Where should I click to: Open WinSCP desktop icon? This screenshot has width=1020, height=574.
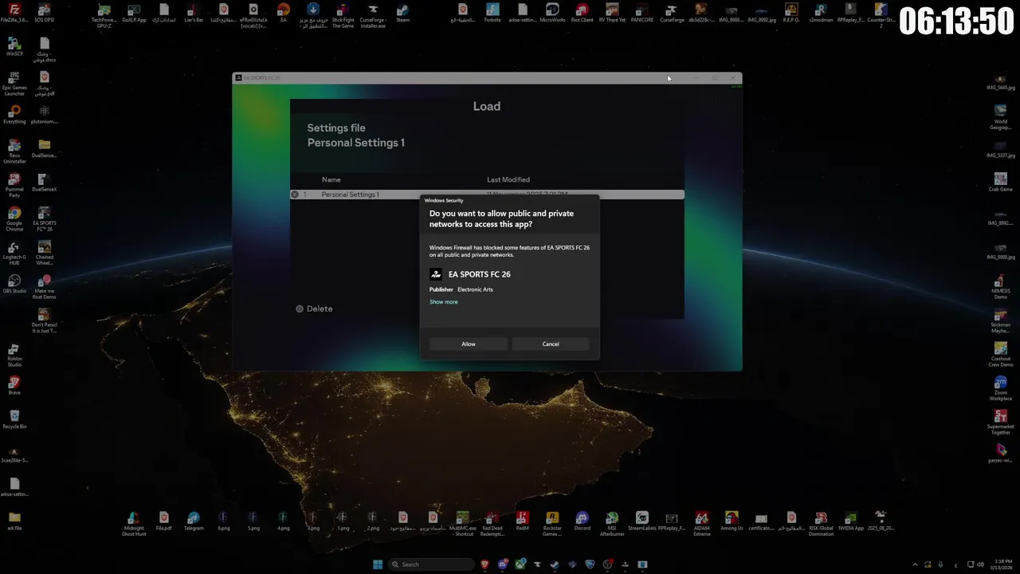pos(14,47)
